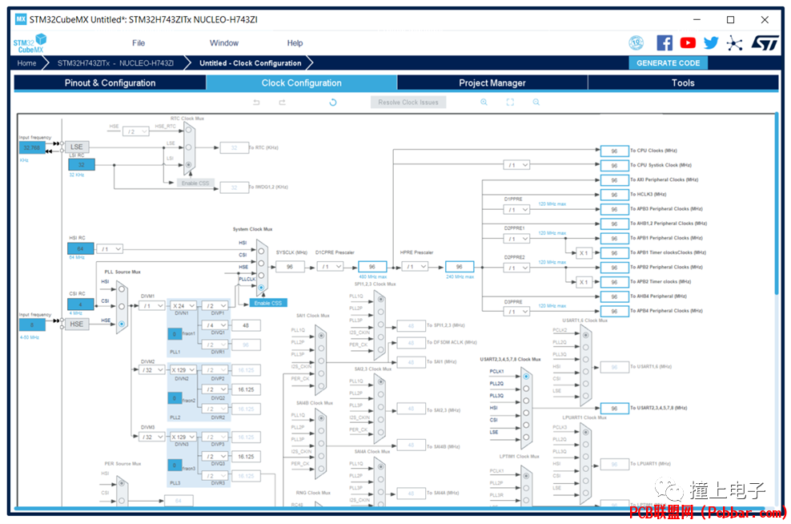Screen dimensions: 791x524
Task: Open the YouTube icon link
Action: click(x=688, y=43)
